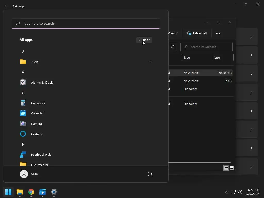The height and width of the screenshot is (198, 264).
Task: Open the VM6 user account menu
Action: click(29, 174)
